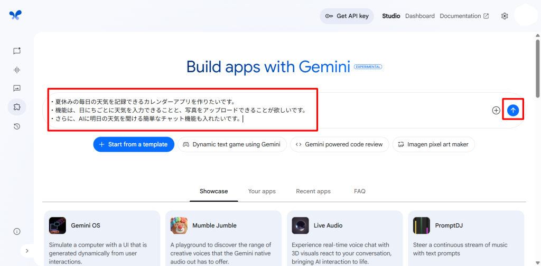The width and height of the screenshot is (541, 266).
Task: Select the Build puzzle-piece icon
Action: [17, 107]
